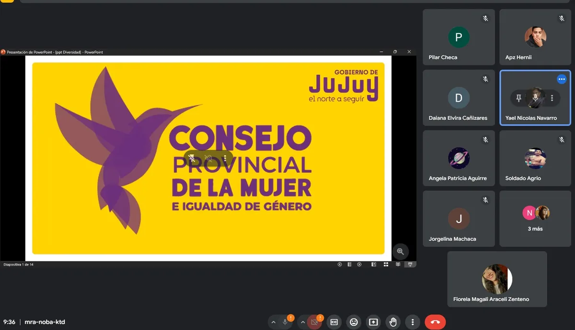Pin the shared presentation from the hover overlay
The height and width of the screenshot is (330, 575).
tap(192, 158)
